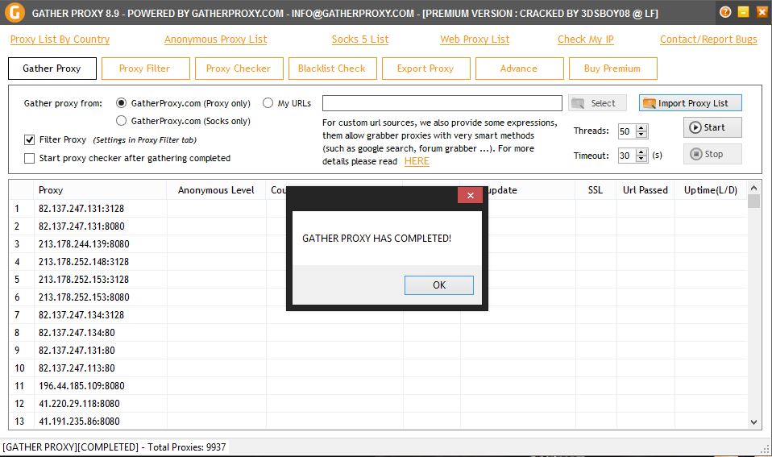Click the Select file button
772x457 pixels.
597,103
